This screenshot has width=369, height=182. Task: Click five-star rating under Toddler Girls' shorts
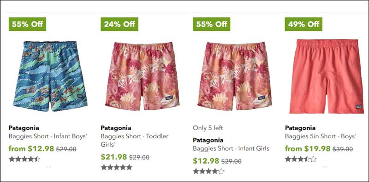[117, 167]
